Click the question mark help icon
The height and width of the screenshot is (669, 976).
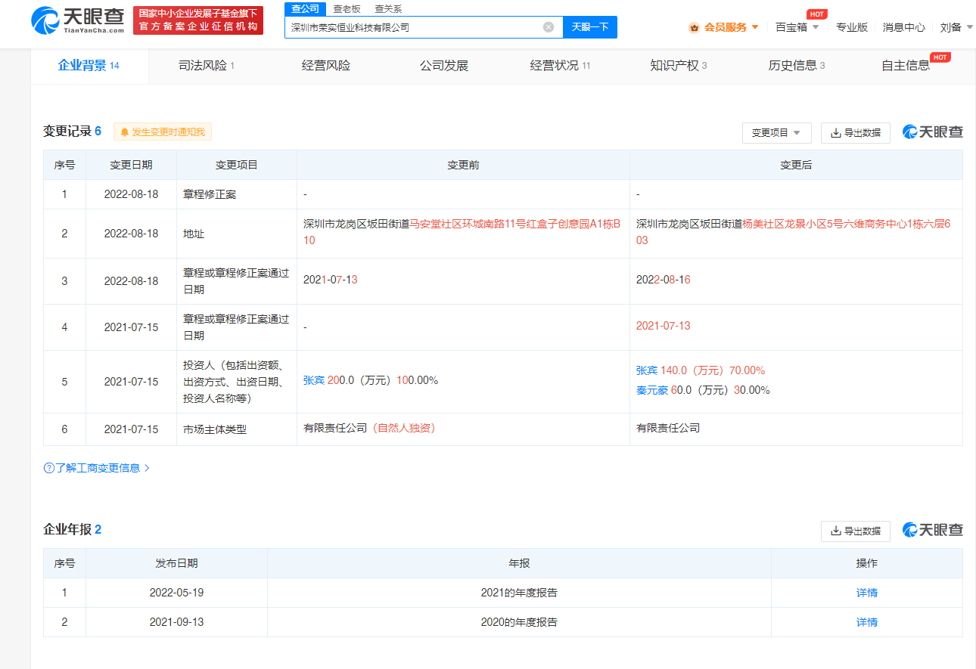[x=48, y=468]
